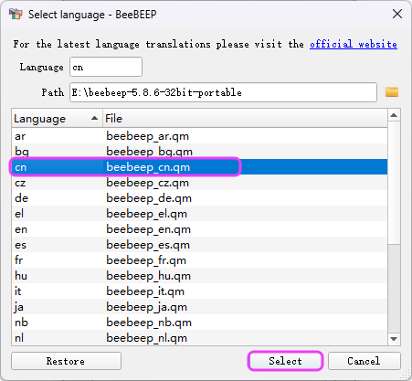Click BeeBEEP app icon in title bar
The width and height of the screenshot is (412, 381).
click(x=16, y=14)
